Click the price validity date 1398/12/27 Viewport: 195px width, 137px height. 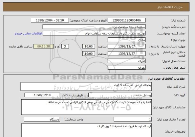tap(127, 54)
